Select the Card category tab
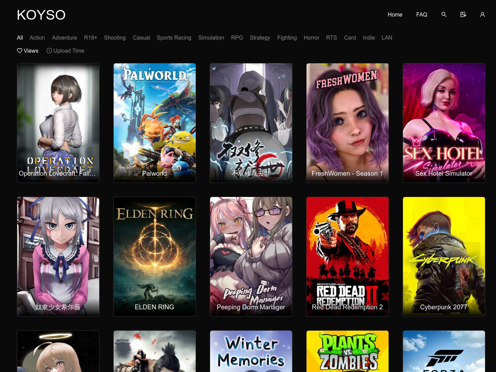496x372 pixels. point(350,38)
